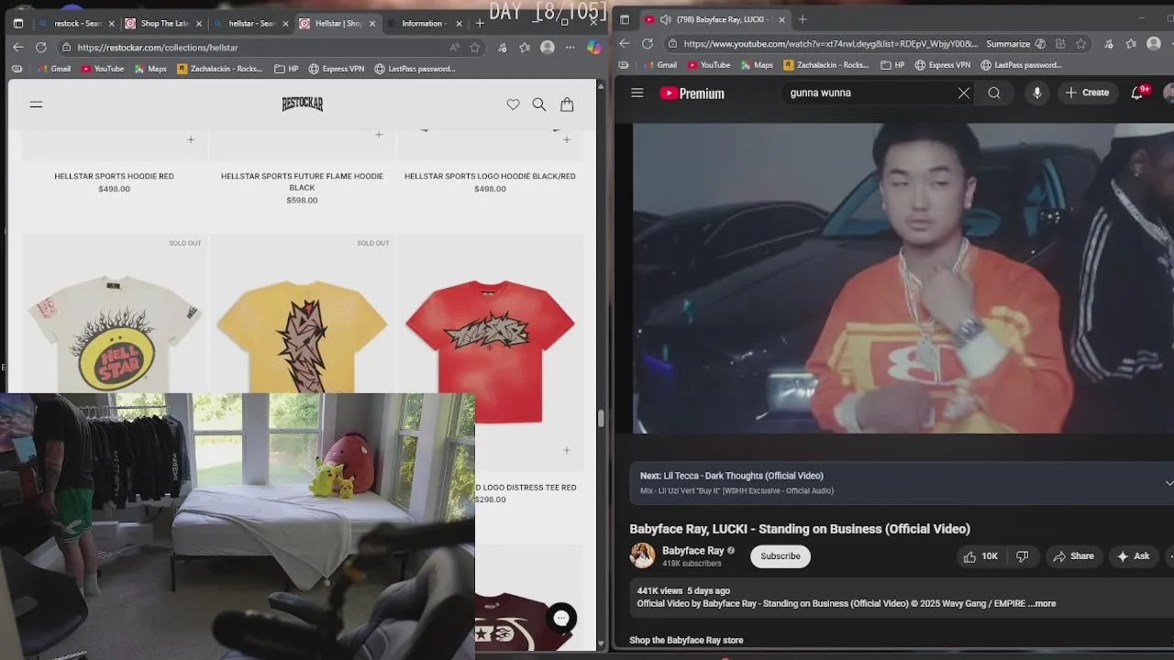Reload the YouTube page

click(x=648, y=43)
